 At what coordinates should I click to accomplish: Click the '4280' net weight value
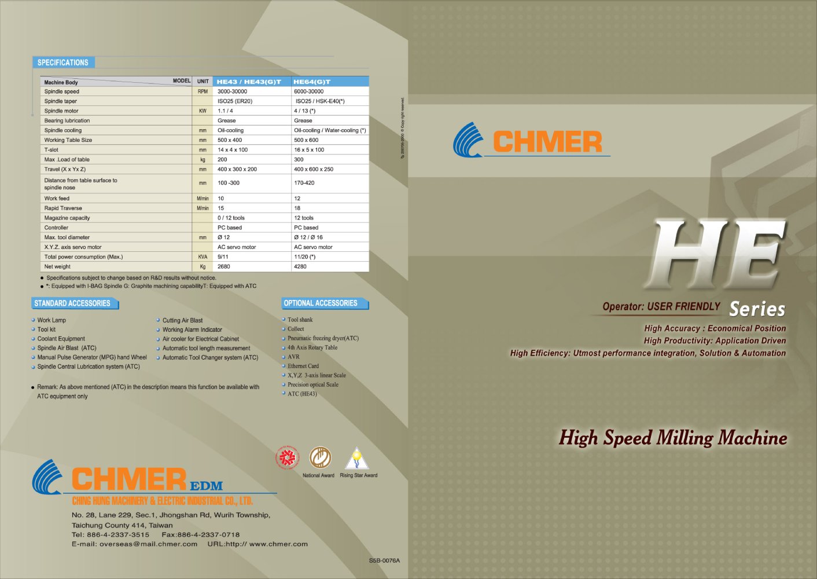tap(300, 267)
